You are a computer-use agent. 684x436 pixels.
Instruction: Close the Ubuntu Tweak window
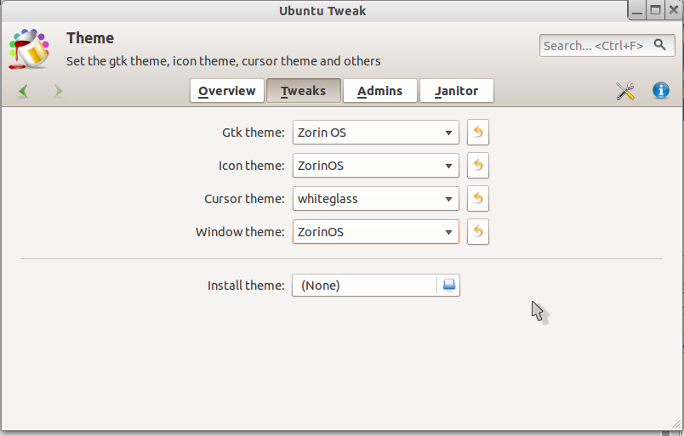tap(674, 11)
